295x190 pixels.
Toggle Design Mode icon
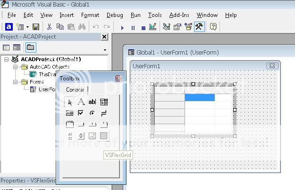152,27
